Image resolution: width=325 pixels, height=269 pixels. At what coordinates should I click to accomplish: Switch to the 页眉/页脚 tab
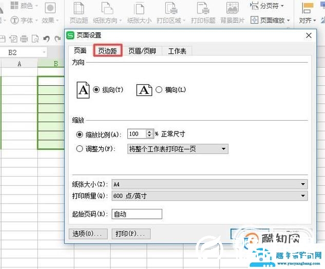click(142, 51)
